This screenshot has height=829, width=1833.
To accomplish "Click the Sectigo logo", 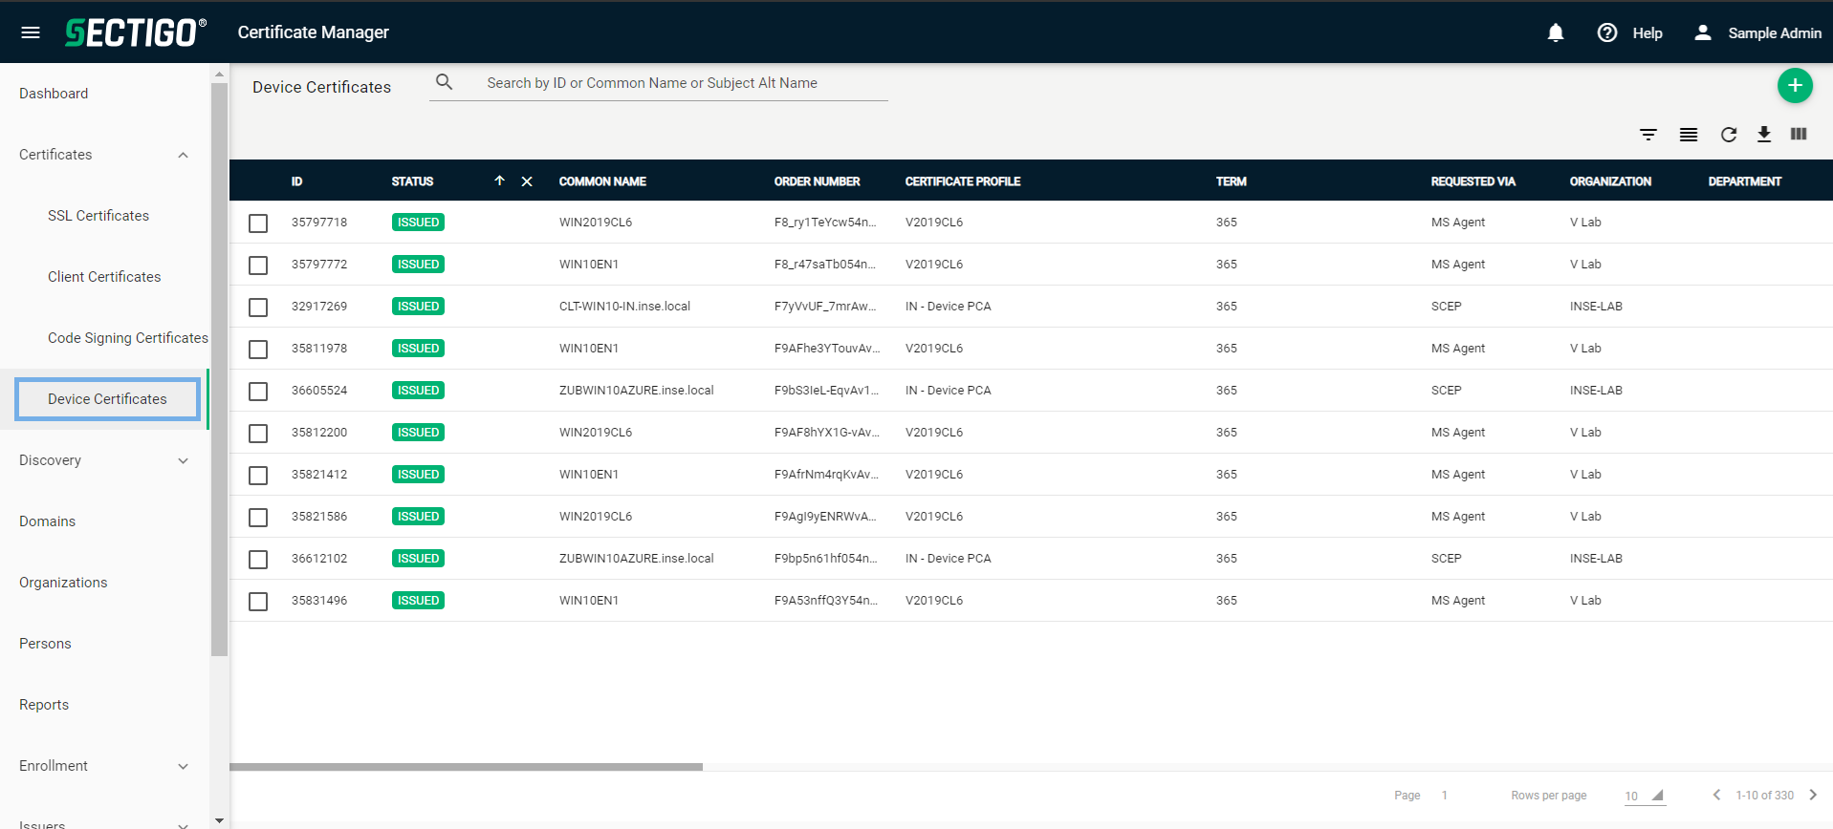I will pos(135,32).
